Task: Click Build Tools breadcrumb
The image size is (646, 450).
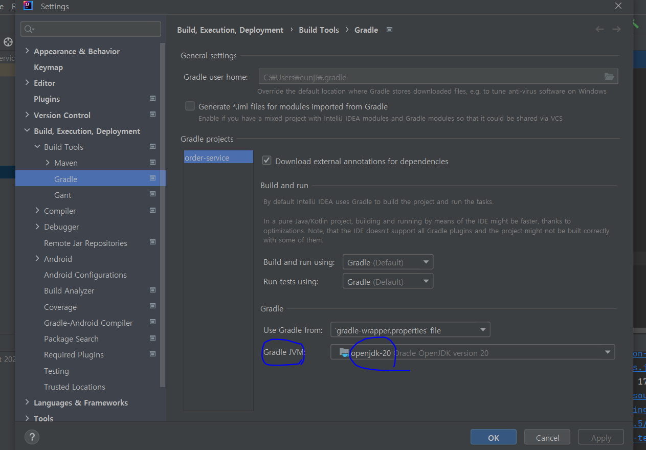Action: coord(319,30)
